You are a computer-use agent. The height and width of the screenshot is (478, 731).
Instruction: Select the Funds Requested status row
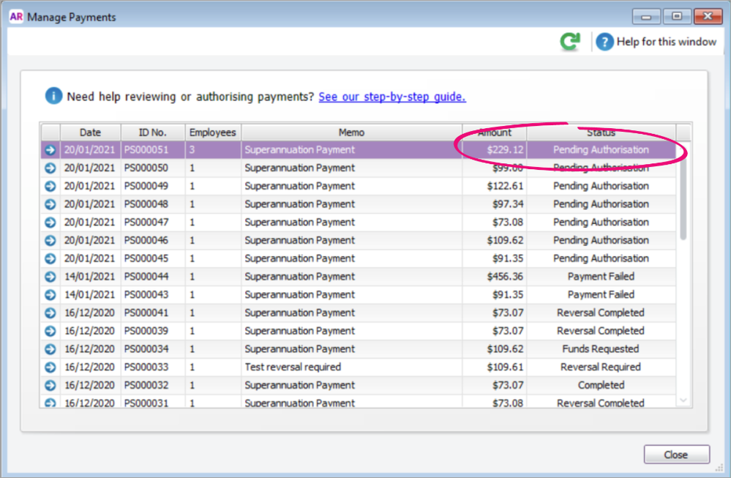click(601, 349)
